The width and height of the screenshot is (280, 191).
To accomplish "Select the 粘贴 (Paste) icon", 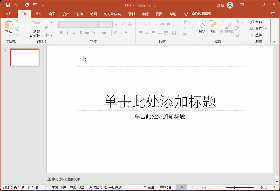I will coord(9,26).
